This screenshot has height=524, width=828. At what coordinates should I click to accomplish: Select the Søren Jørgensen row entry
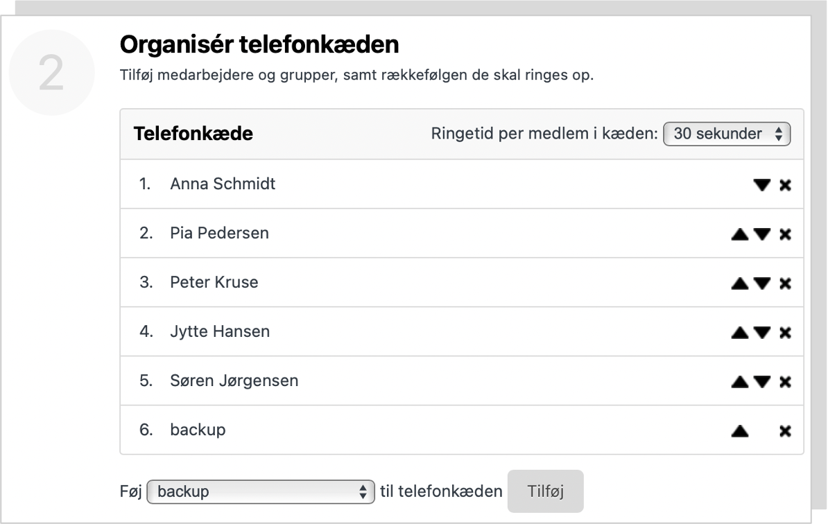pos(234,381)
